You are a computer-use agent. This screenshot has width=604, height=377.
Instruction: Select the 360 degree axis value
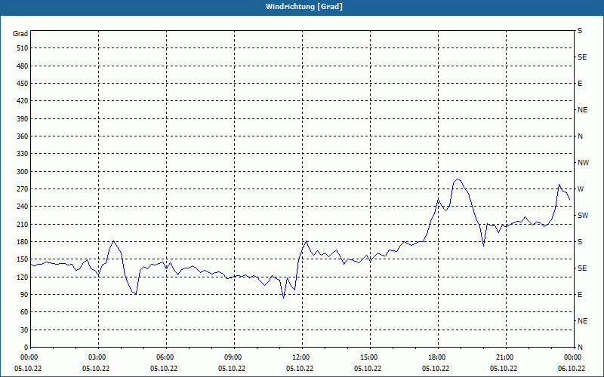click(x=23, y=136)
